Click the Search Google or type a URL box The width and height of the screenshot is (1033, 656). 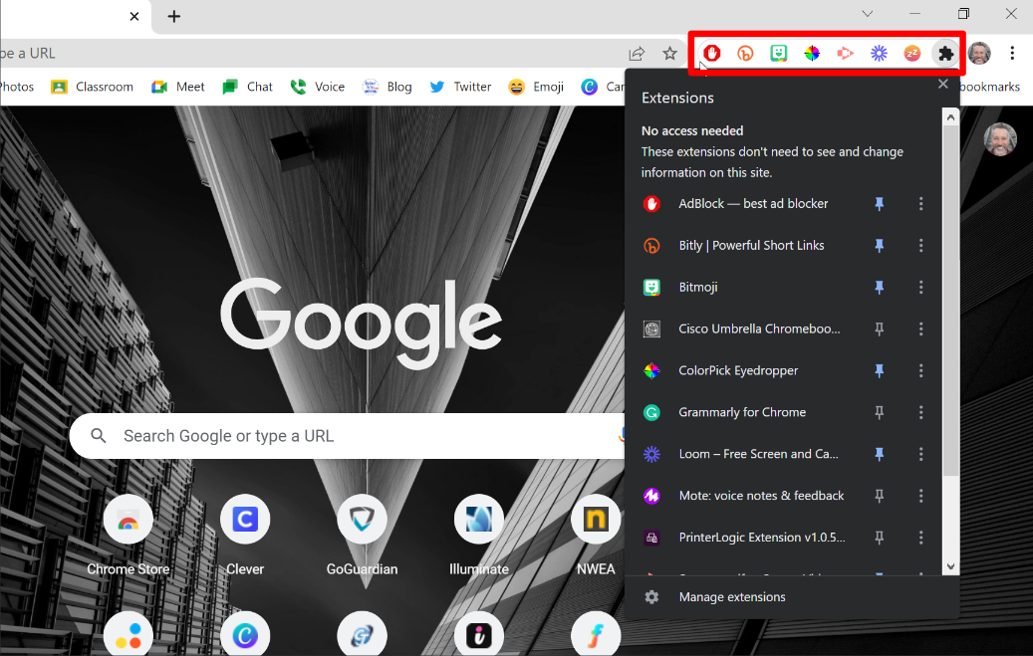(348, 436)
